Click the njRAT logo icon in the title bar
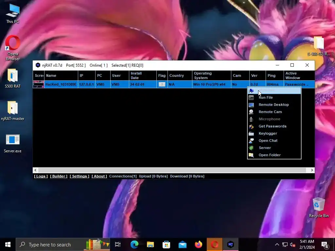This screenshot has width=335, height=251. tap(38, 65)
